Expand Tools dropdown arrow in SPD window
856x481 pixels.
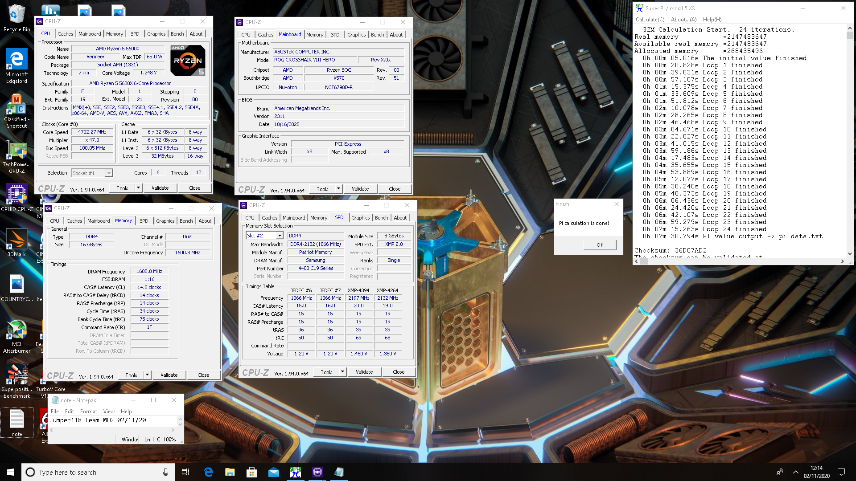(342, 372)
